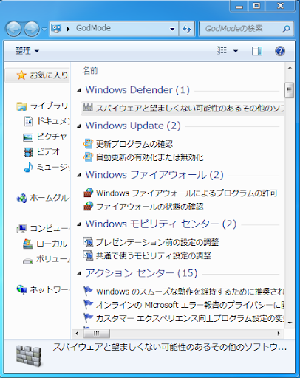The image size is (300, 378).
Task: Collapse the Windows Defender group
Action: pyautogui.click(x=79, y=90)
